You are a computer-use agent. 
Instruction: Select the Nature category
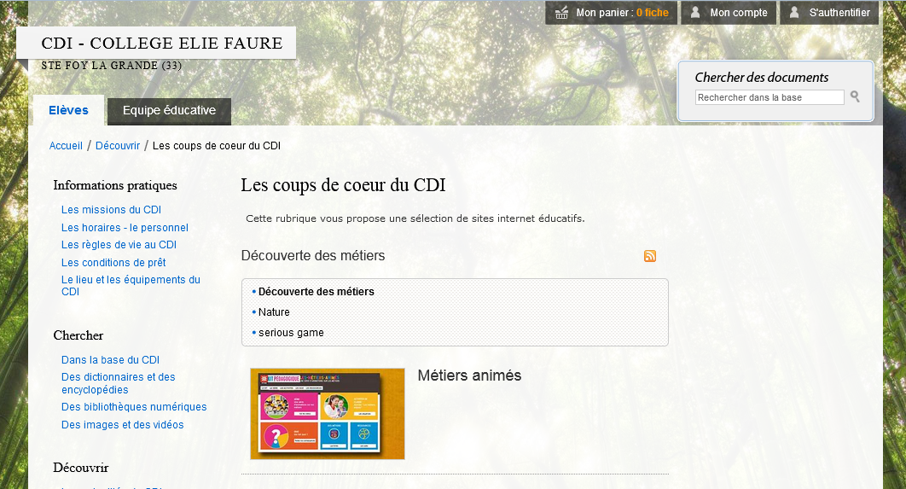274,312
